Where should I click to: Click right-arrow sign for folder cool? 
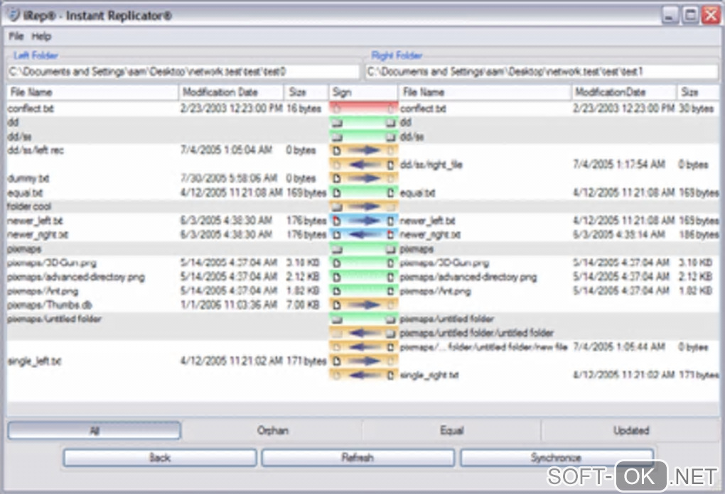tap(363, 207)
